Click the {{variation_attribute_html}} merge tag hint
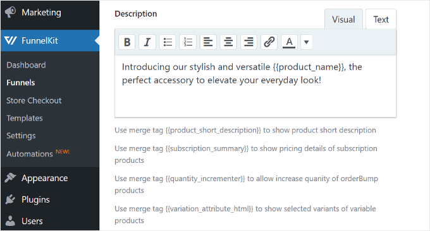The height and width of the screenshot is (231, 430). coord(245,215)
